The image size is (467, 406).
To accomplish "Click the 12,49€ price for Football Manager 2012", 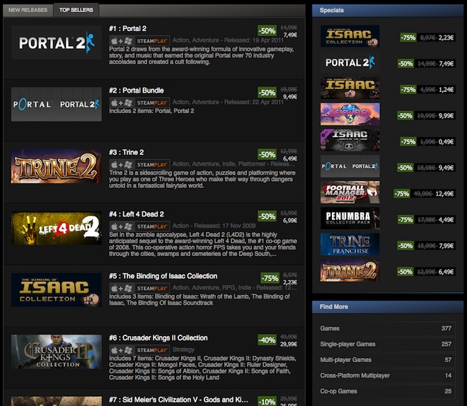I will click(x=444, y=194).
